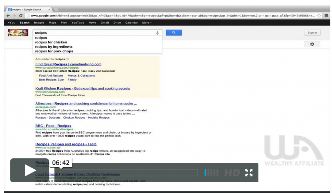
Task: Seek along the video progress bar
Action: (130, 173)
